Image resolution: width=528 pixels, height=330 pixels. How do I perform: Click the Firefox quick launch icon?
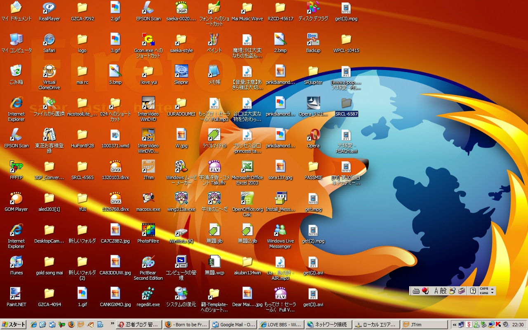click(x=71, y=325)
